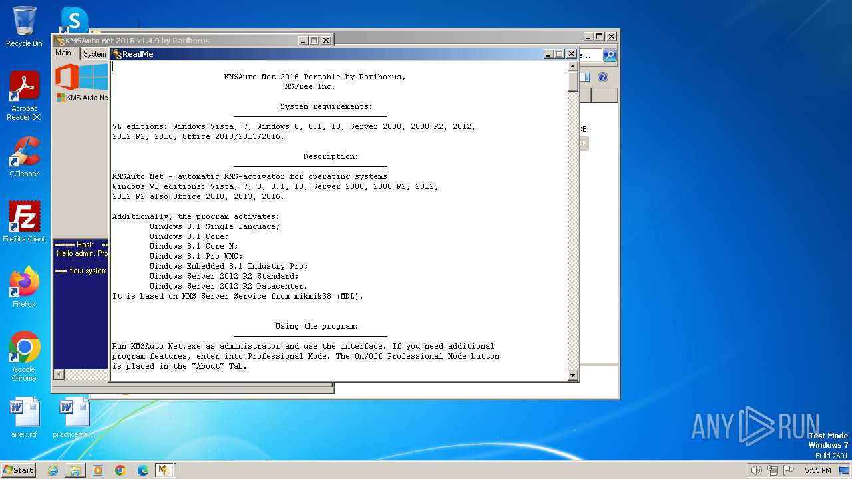Close the ReadMe window
Screen dimensions: 852x479
point(571,54)
